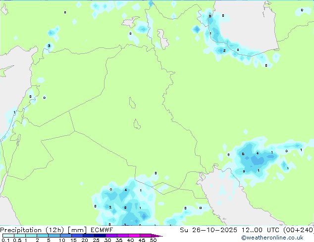Click the "6" precipitation value on map
The height and width of the screenshot is (242, 314).
coord(243,154)
